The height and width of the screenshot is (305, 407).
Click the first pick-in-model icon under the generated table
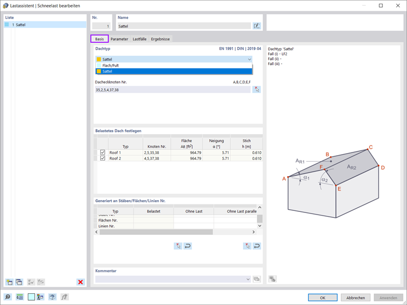tap(178, 246)
